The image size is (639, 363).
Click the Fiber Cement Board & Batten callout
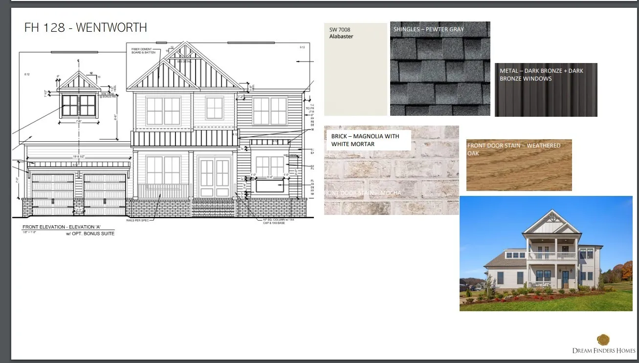coord(143,51)
